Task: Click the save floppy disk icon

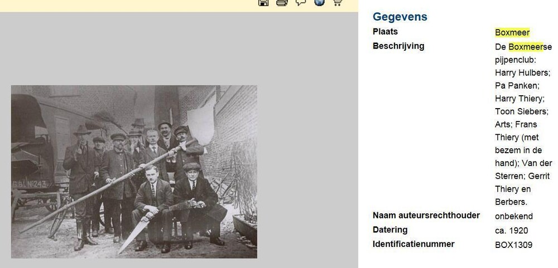Action: click(263, 2)
